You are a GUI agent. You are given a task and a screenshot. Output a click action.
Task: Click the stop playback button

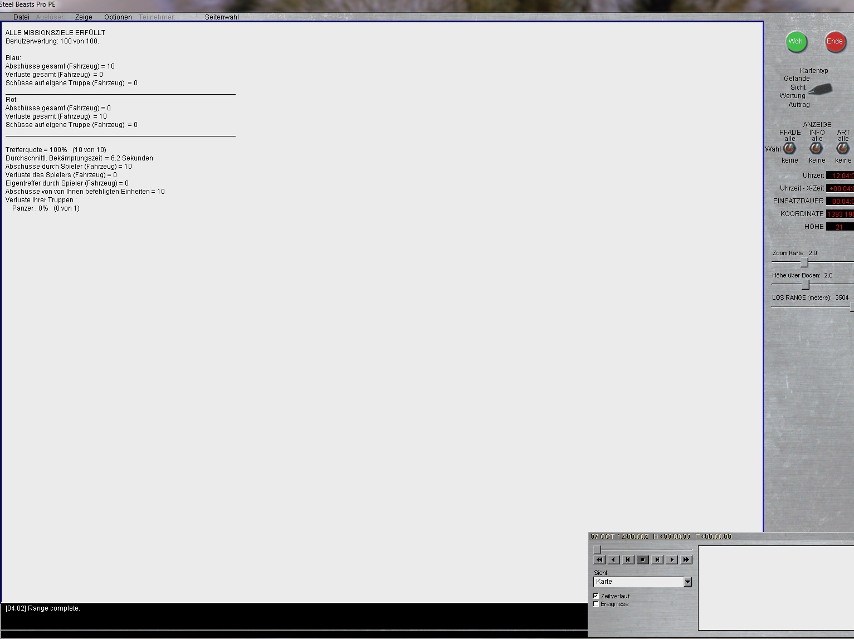coord(643,560)
